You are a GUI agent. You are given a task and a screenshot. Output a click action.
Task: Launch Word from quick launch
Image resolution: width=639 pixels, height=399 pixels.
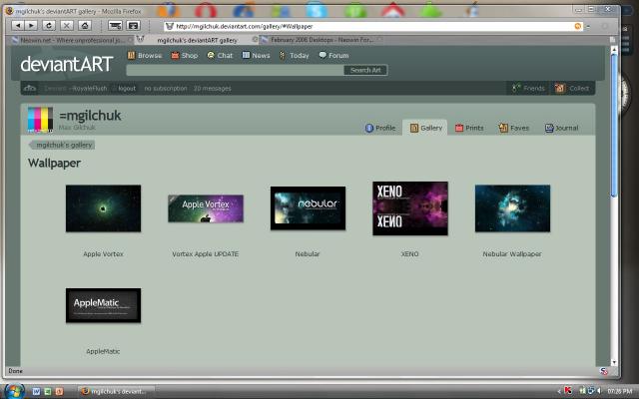click(x=36, y=392)
